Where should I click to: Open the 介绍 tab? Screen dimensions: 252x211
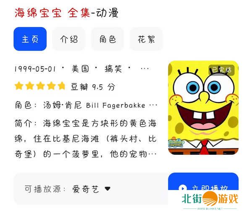[69, 39]
